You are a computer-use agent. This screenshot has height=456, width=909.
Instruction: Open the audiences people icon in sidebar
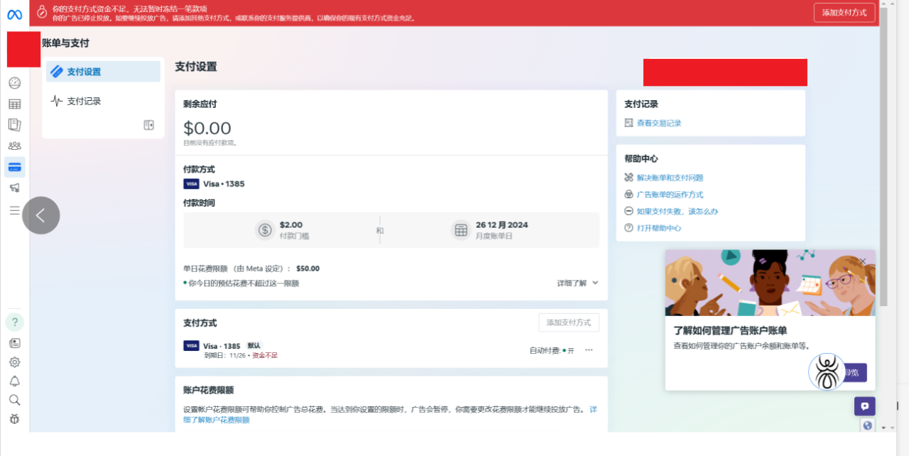tap(14, 146)
